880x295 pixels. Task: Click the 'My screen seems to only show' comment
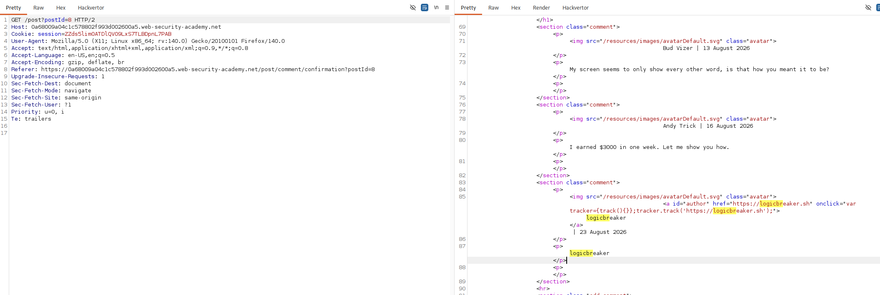[x=699, y=69]
